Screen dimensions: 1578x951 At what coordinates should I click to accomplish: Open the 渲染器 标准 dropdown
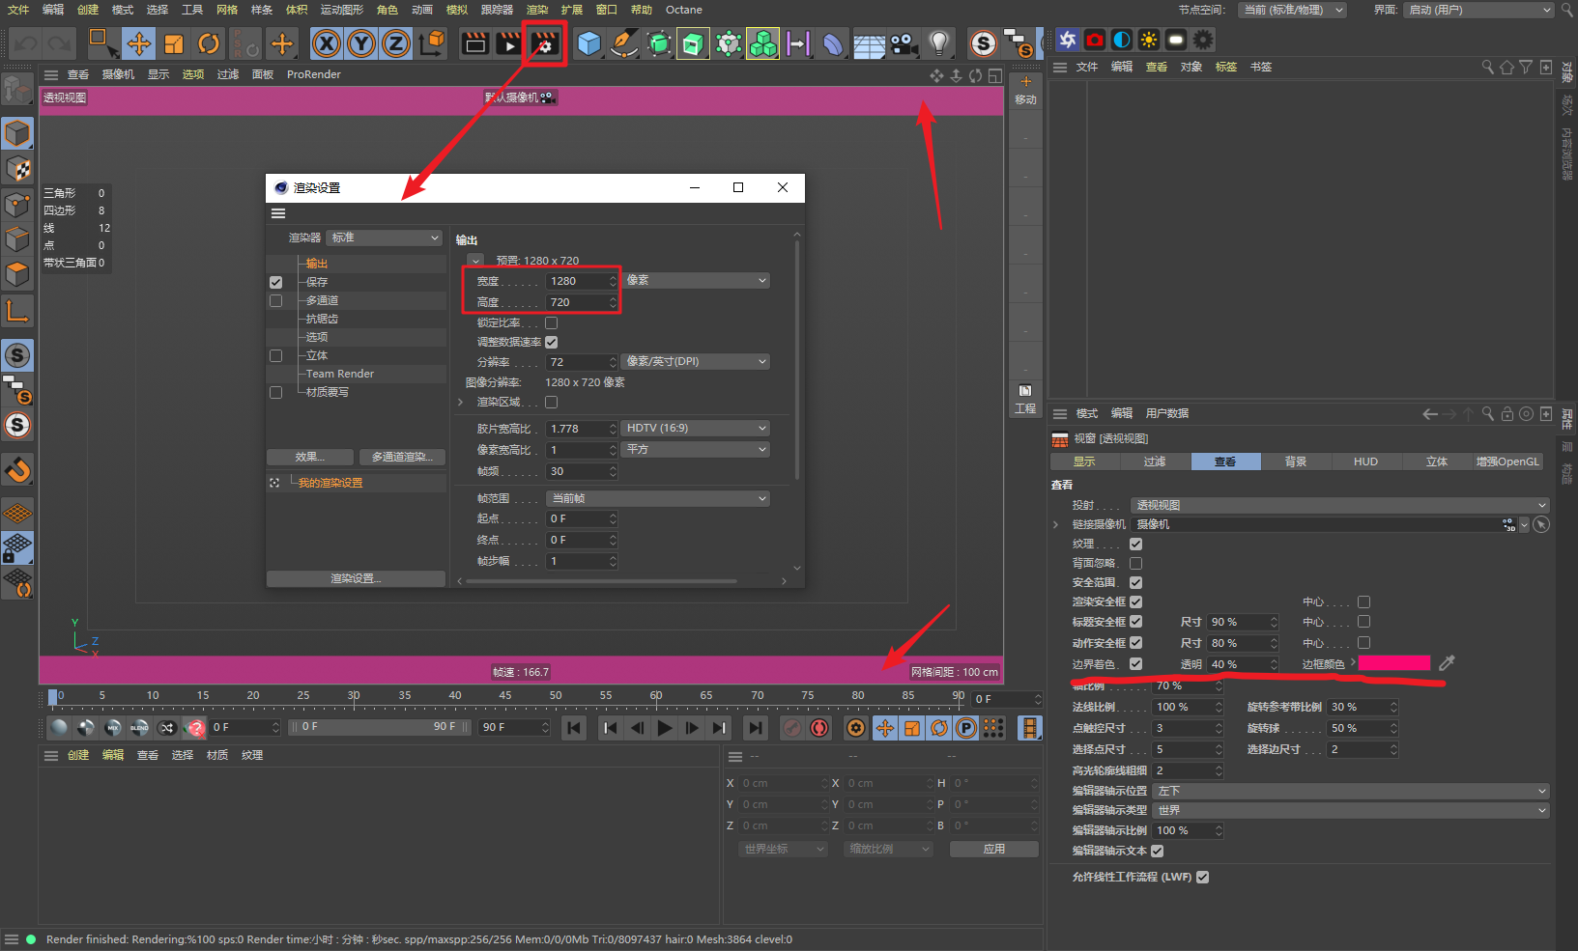point(385,238)
